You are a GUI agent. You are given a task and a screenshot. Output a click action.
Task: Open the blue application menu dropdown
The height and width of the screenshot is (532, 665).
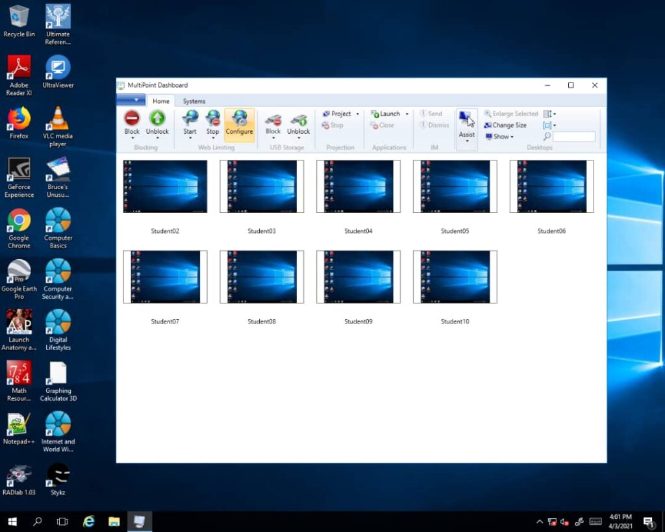(131, 99)
